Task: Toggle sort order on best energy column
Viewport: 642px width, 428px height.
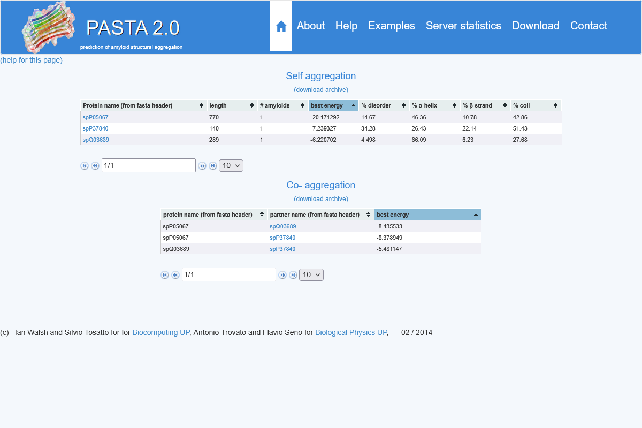Action: coord(353,105)
